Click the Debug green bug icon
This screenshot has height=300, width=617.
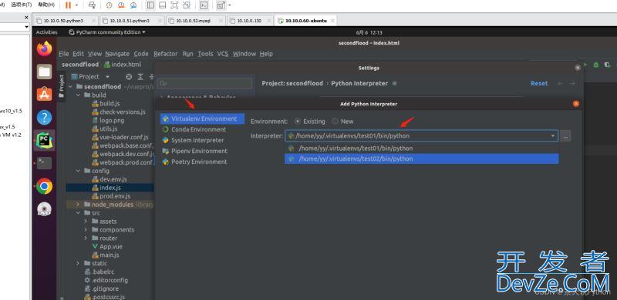click(x=596, y=65)
